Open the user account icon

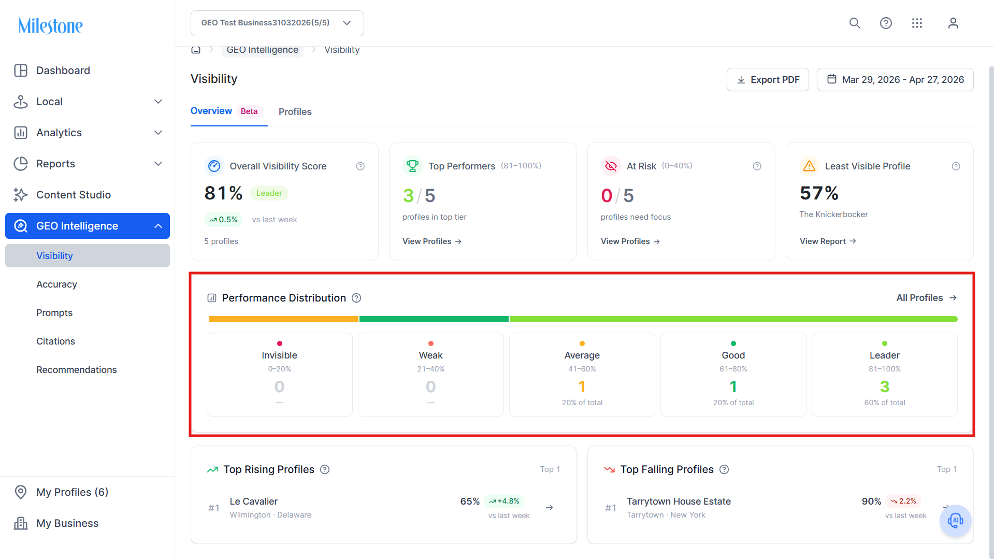pos(953,23)
